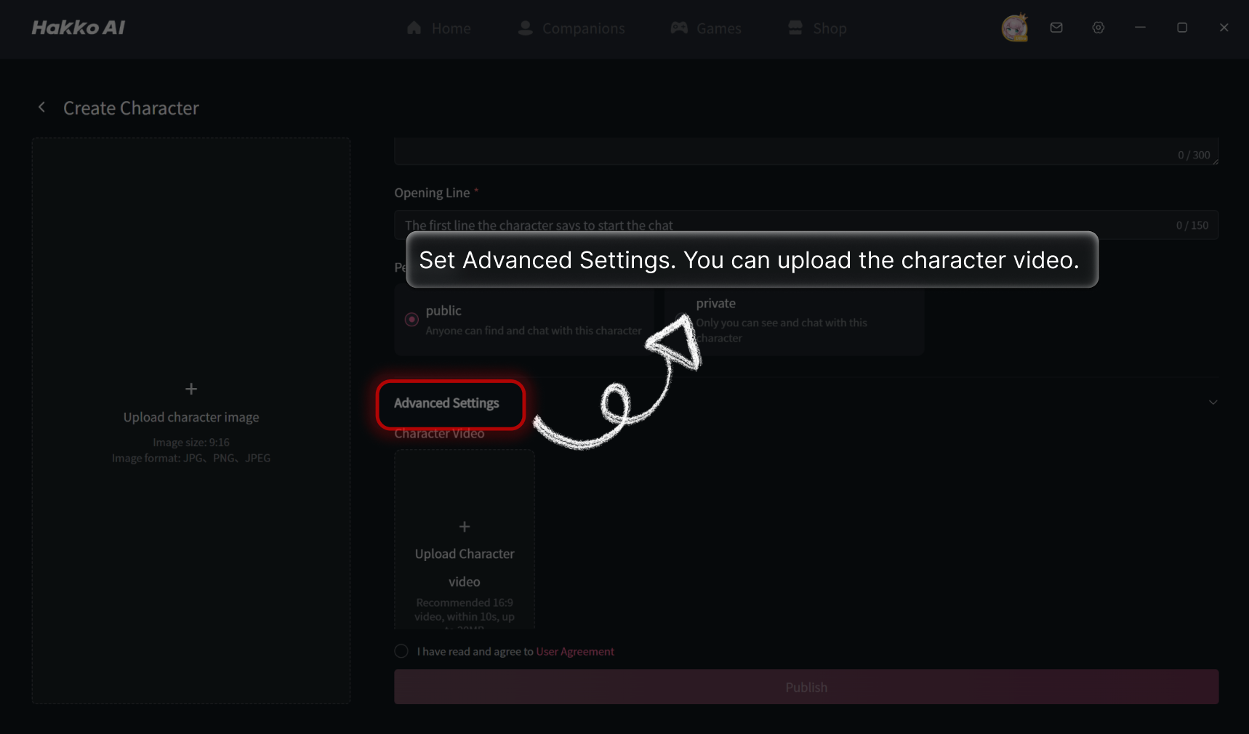Click plus icon in Upload Character video
The height and width of the screenshot is (734, 1249).
pyautogui.click(x=465, y=527)
